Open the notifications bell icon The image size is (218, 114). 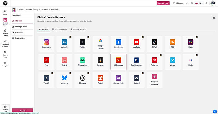click(x=206, y=3)
